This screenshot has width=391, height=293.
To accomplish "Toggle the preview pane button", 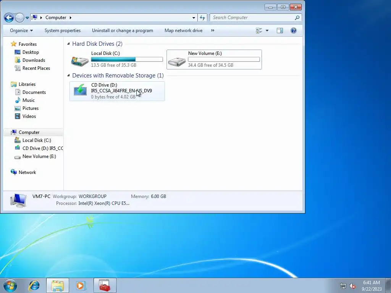I will pyautogui.click(x=280, y=31).
